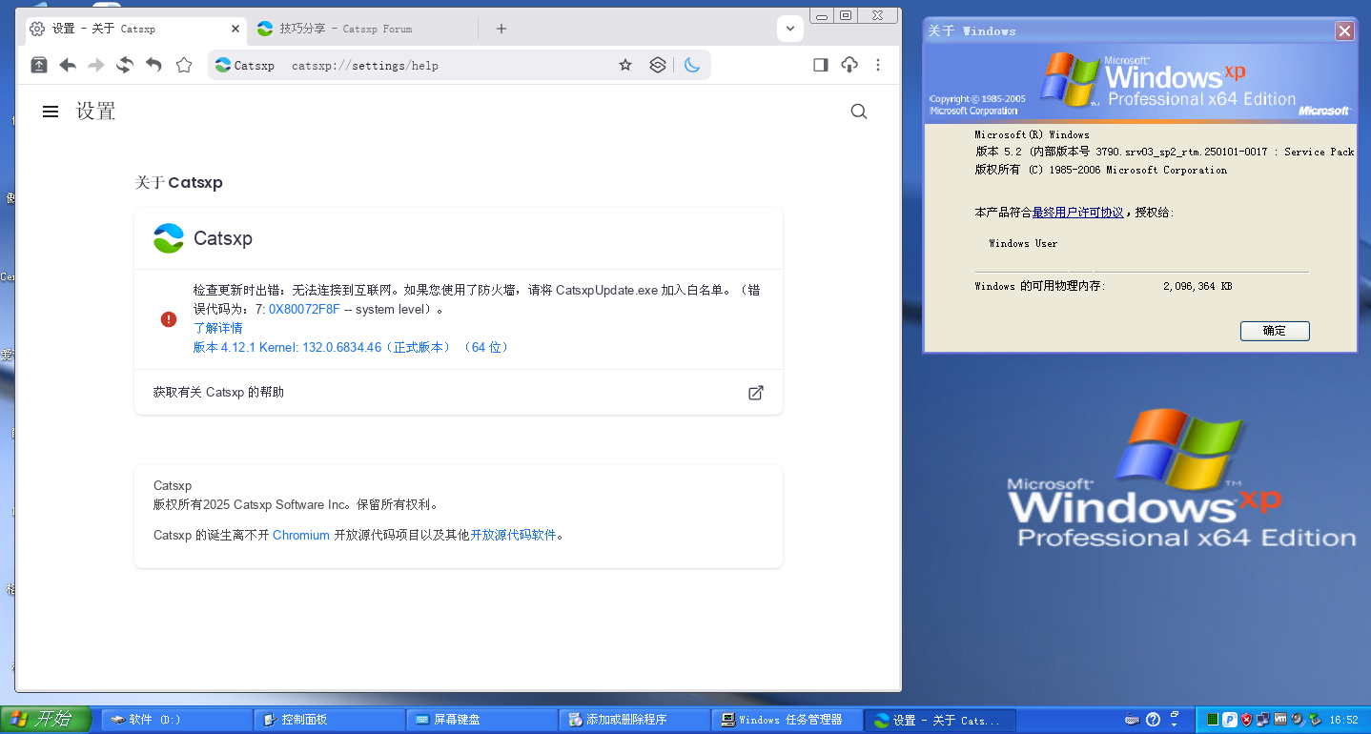Click the undo closed tab arrow icon
This screenshot has height=734, width=1371.
coord(153,65)
